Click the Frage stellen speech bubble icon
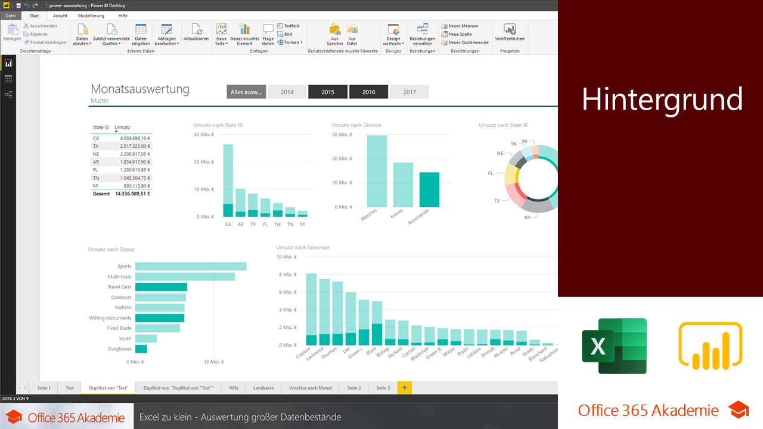This screenshot has height=429, width=763. 268,29
